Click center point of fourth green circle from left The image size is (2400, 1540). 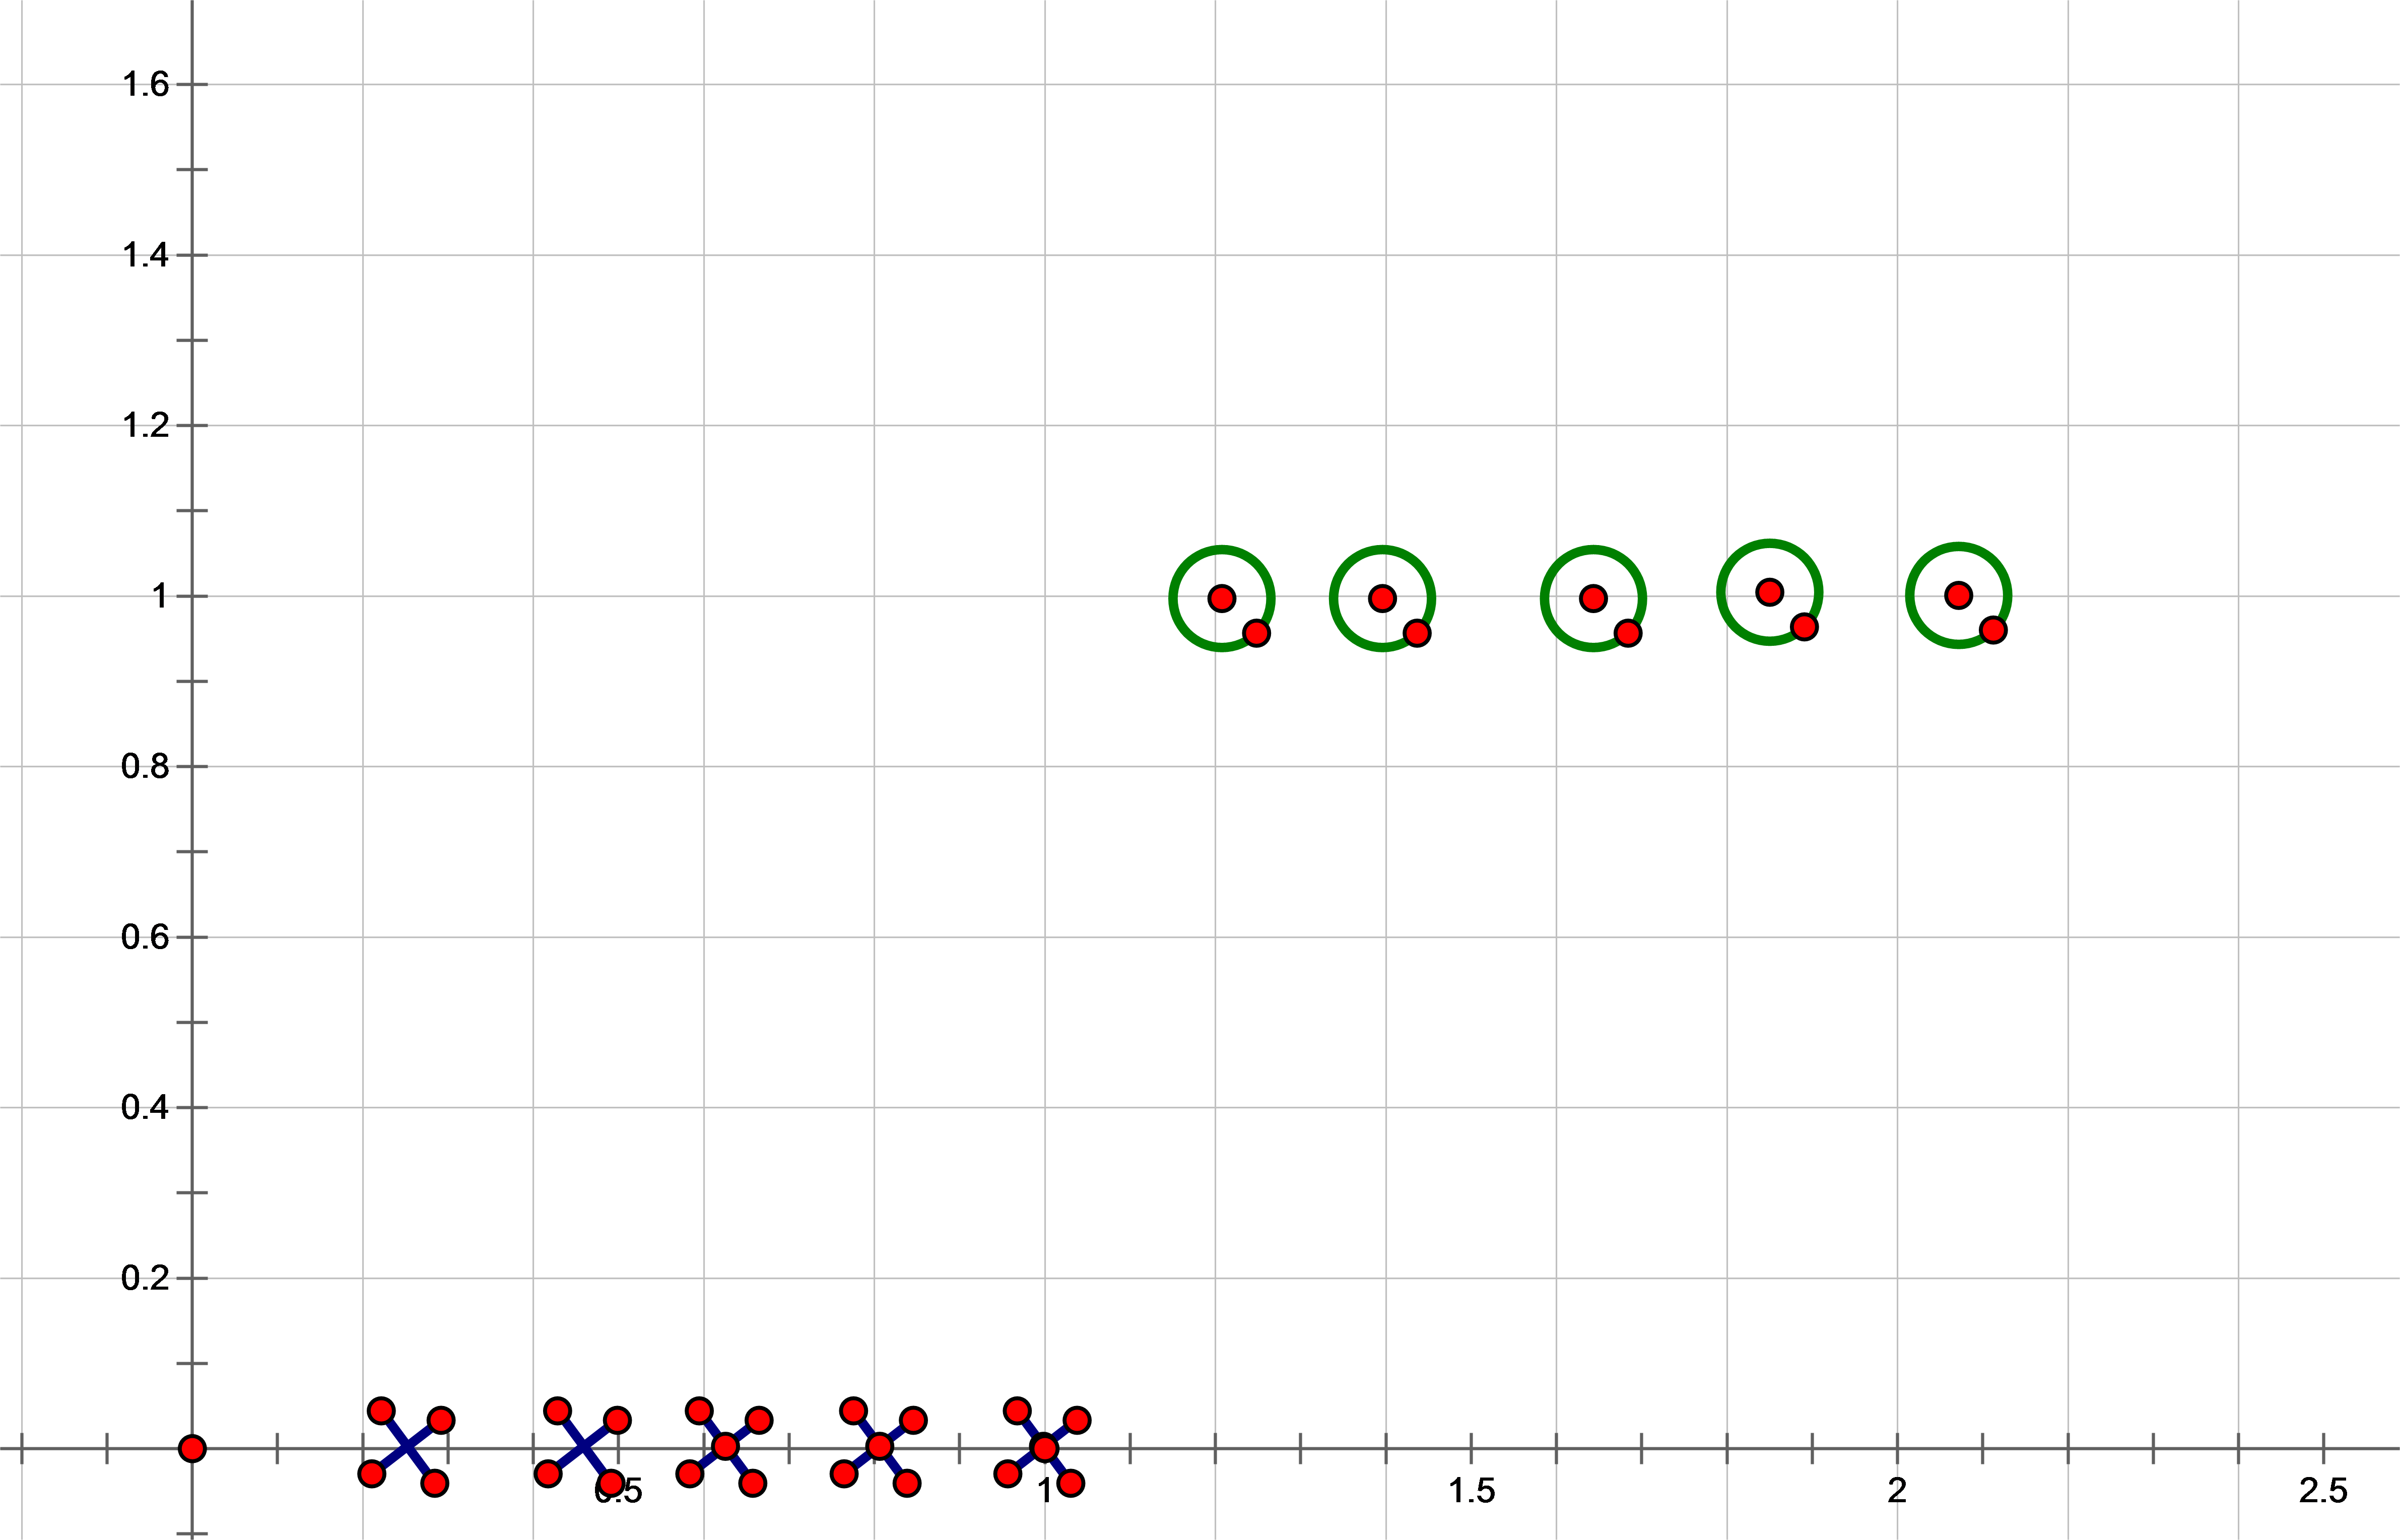(1769, 593)
